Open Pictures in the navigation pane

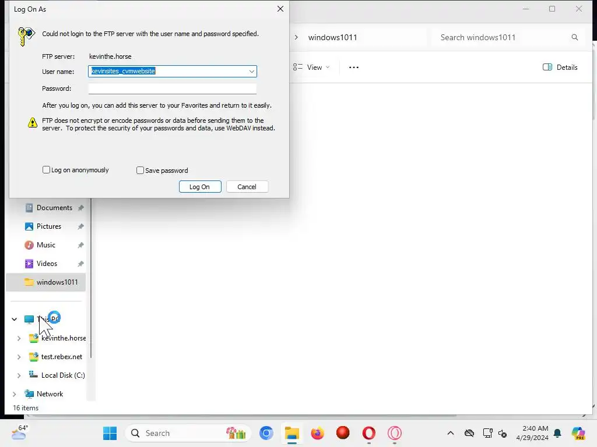pos(48,226)
